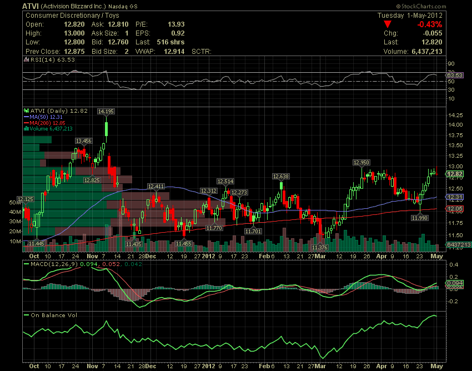The image size is (472, 371).
Task: Click the High 13.000 value
Action: pyautogui.click(x=74, y=33)
